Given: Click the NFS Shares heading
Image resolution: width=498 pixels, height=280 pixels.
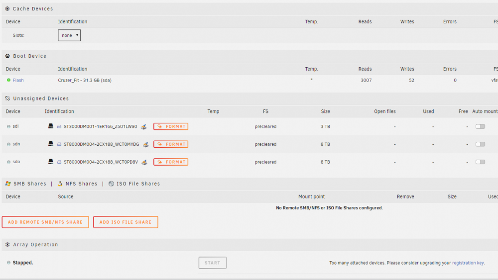Looking at the screenshot, I should pyautogui.click(x=81, y=184).
